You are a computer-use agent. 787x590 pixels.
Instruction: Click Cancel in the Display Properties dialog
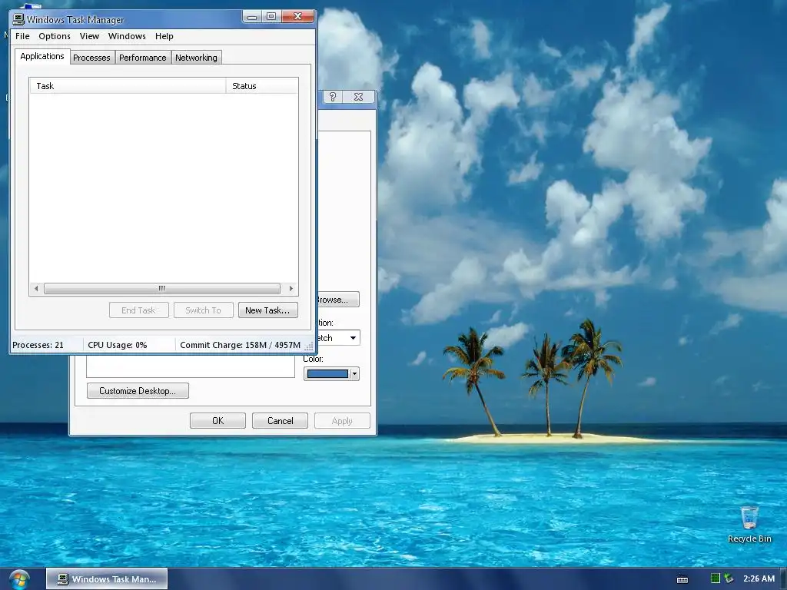tap(280, 421)
